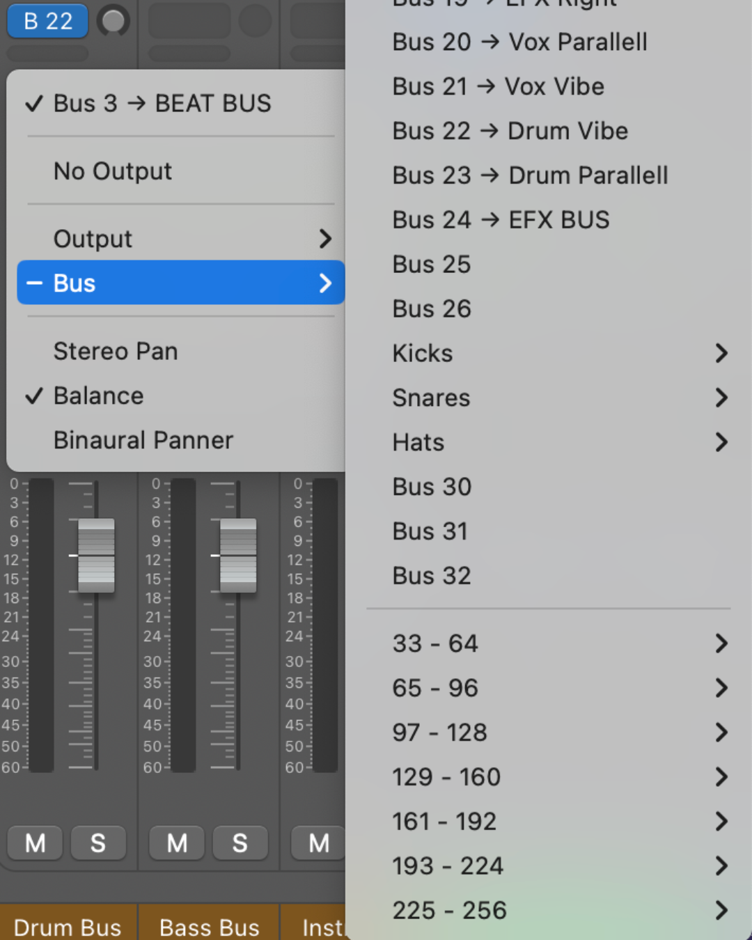Mute the Bass Bus channel

tap(177, 843)
